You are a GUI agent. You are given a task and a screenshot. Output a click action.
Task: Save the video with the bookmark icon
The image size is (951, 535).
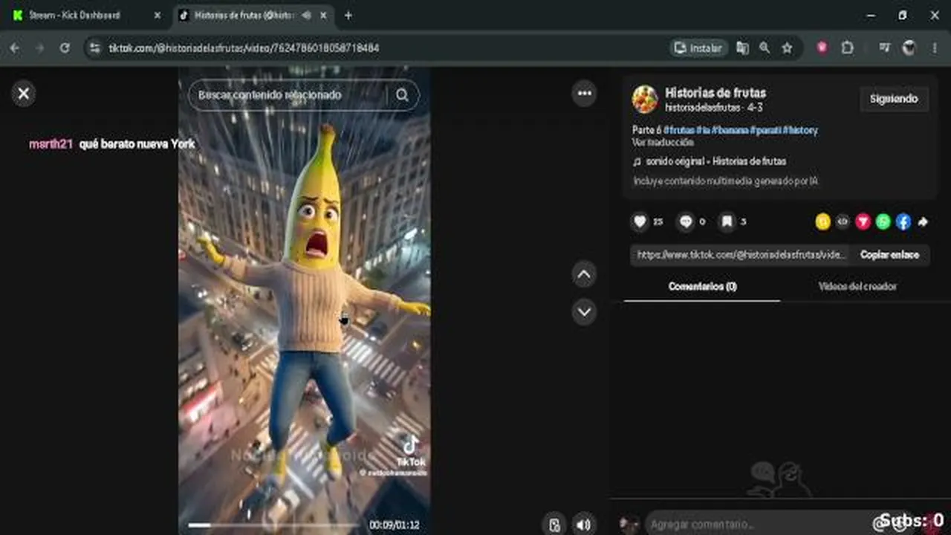pyautogui.click(x=727, y=221)
